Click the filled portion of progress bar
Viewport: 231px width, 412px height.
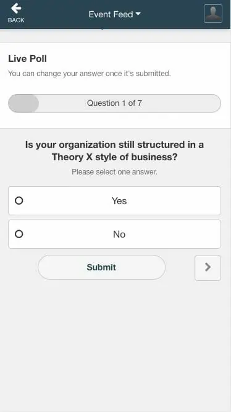[x=23, y=103]
